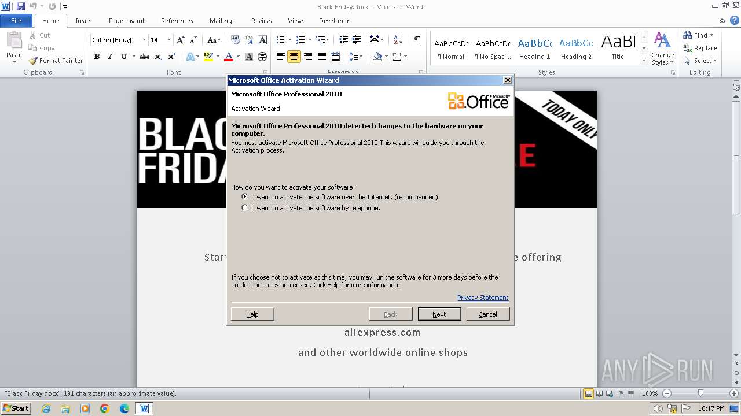Viewport: 741px width, 416px height.
Task: Switch to the References tab
Action: (177, 21)
